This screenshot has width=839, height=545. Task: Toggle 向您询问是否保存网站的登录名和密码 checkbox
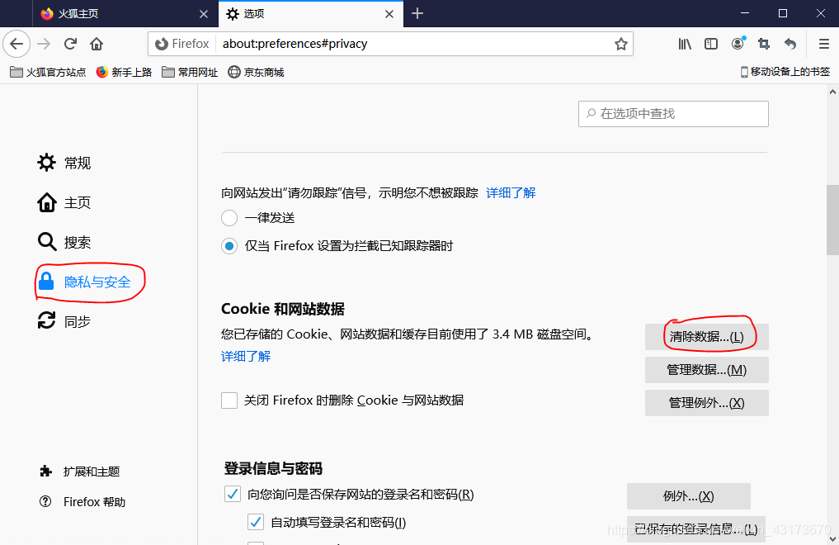pos(232,494)
